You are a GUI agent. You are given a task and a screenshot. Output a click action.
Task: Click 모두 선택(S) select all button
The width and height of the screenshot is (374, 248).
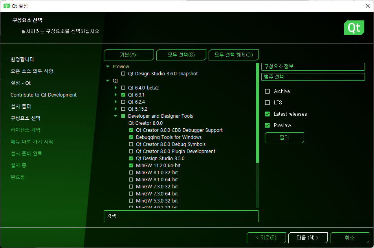[181, 55]
